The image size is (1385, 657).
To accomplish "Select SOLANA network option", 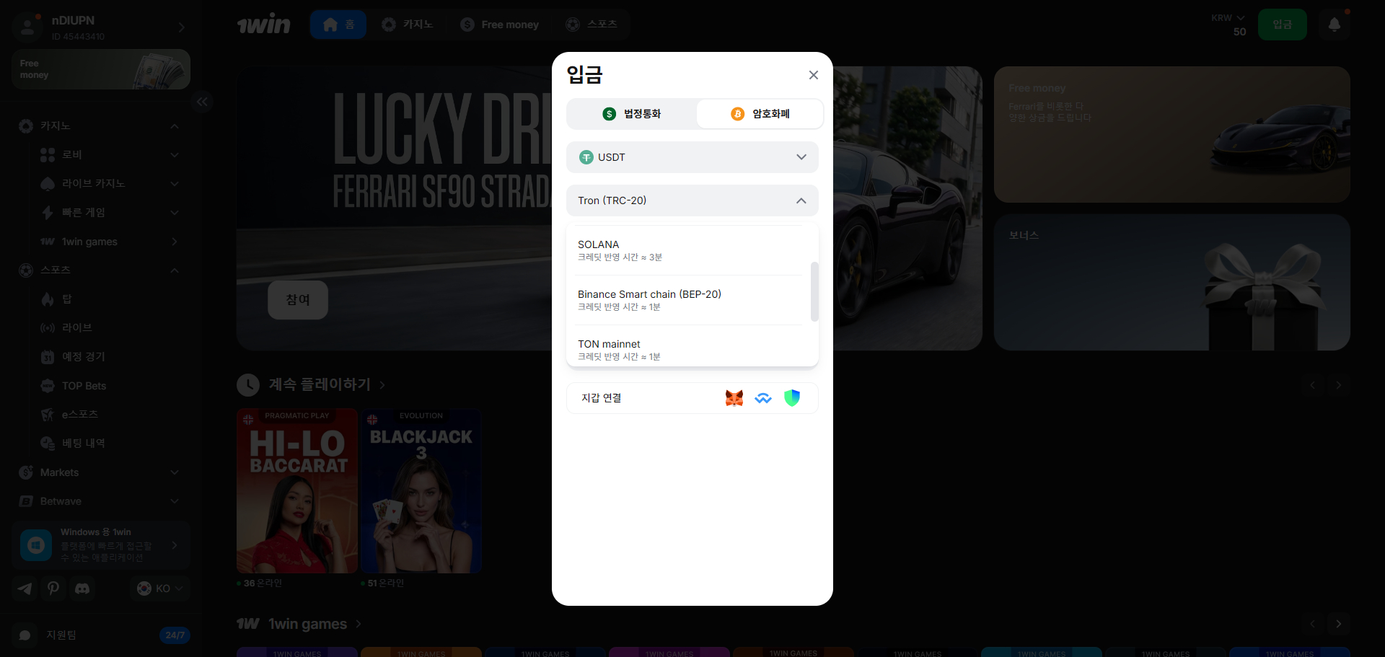I will click(x=689, y=250).
